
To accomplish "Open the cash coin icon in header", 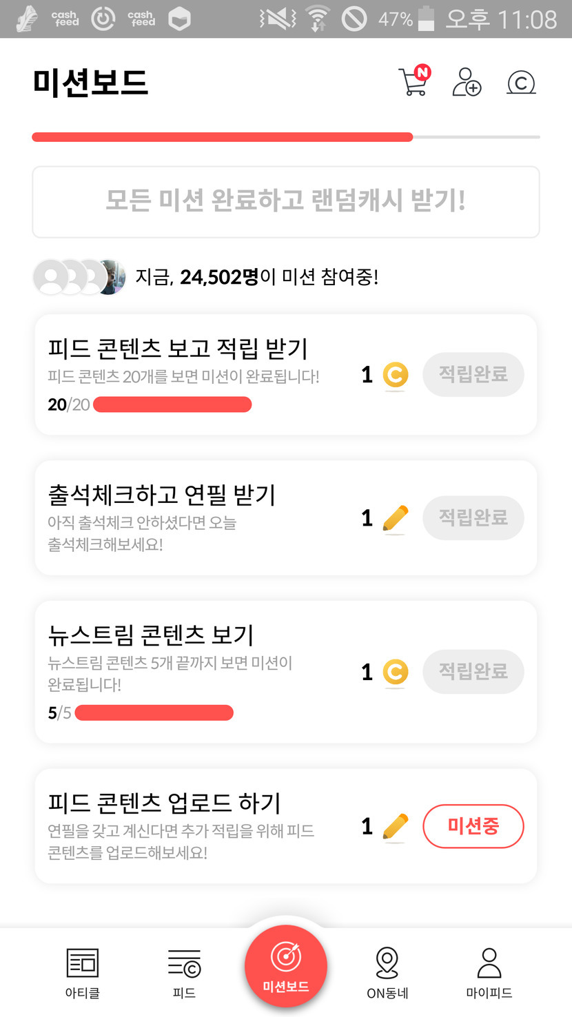I will click(521, 83).
